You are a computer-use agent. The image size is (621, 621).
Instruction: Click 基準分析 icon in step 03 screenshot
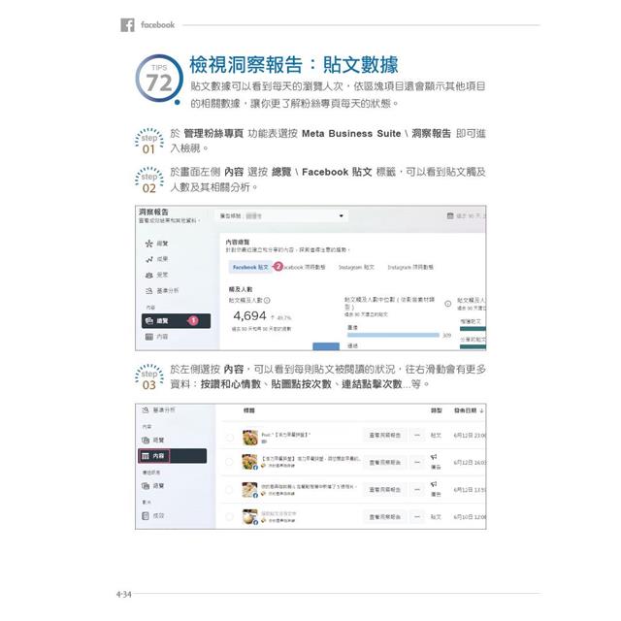tap(146, 410)
